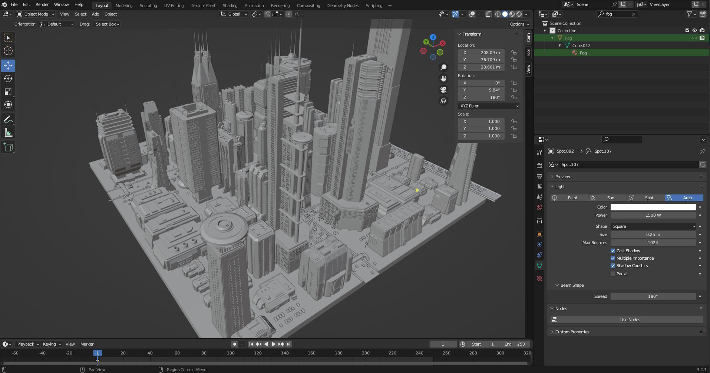Open the Object Constraints tab icon
Screen dimensions: 710x373
pyautogui.click(x=539, y=255)
